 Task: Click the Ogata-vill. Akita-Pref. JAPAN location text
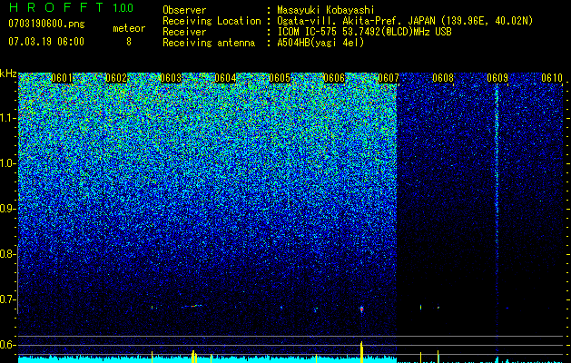[x=405, y=21]
